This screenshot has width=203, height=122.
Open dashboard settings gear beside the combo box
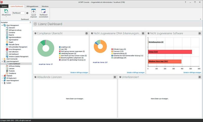pyautogui.click(x=27, y=13)
